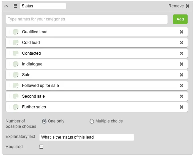The height and width of the screenshot is (156, 196).
Task: Delete the Qualified lead category
Action: pyautogui.click(x=182, y=32)
